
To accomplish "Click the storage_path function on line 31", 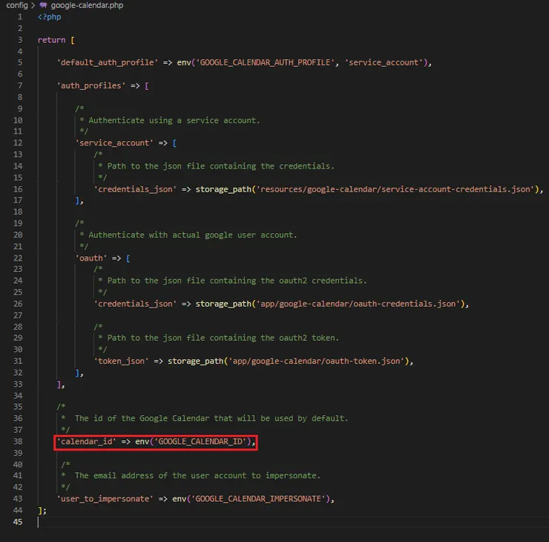I will 195,362.
